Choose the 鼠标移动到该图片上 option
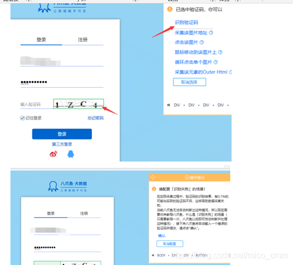Viewport: 293px width, 265px height. (196, 52)
